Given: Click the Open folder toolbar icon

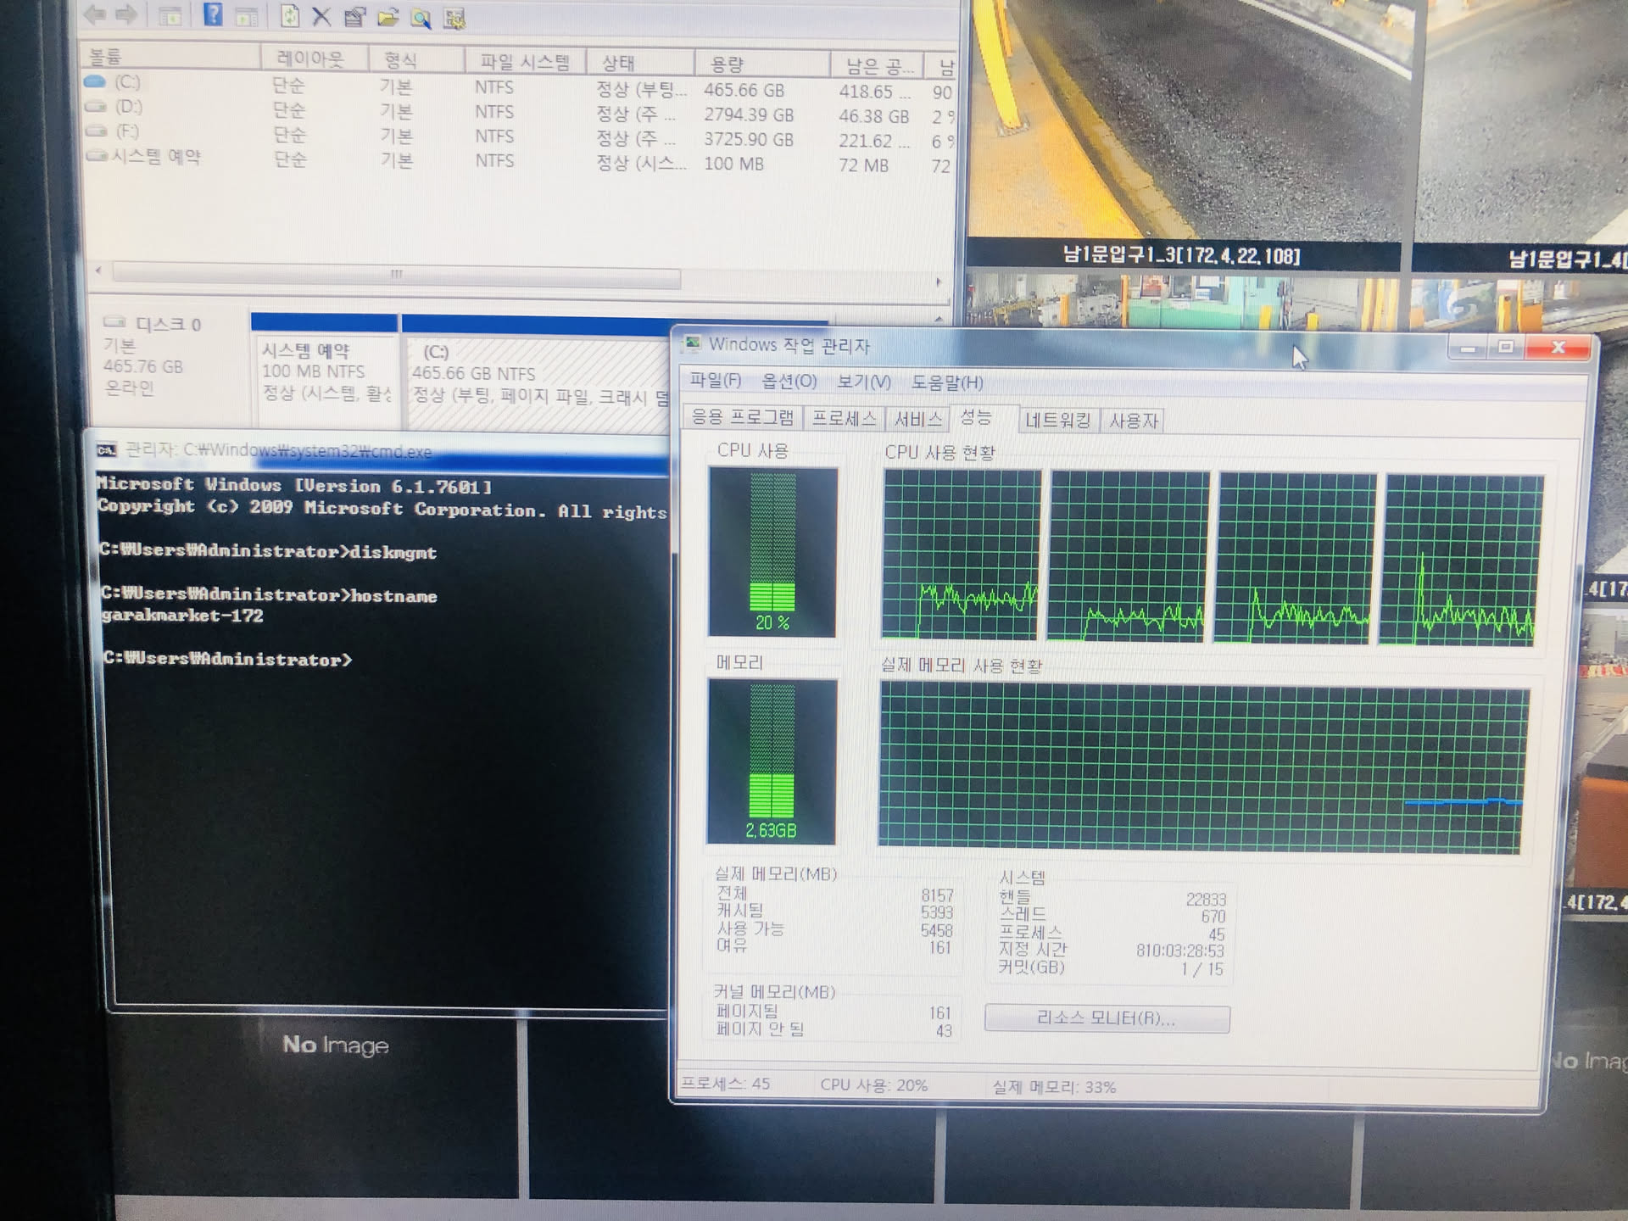Looking at the screenshot, I should (388, 17).
